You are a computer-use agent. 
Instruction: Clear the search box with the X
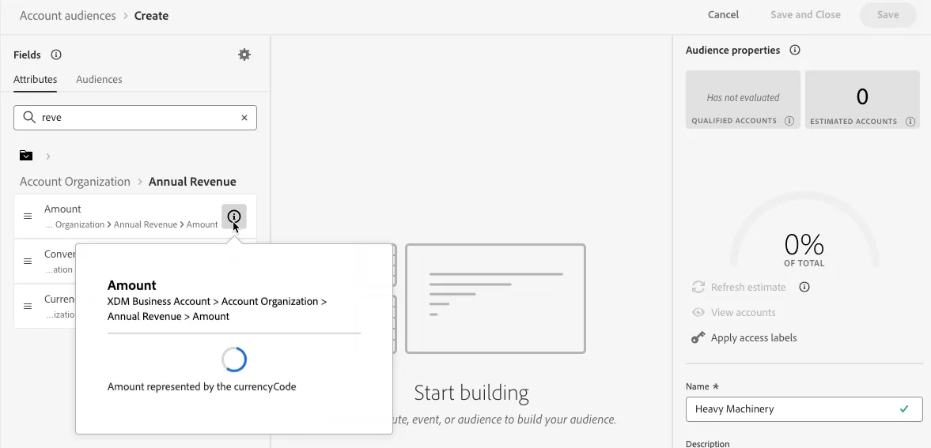tap(244, 118)
